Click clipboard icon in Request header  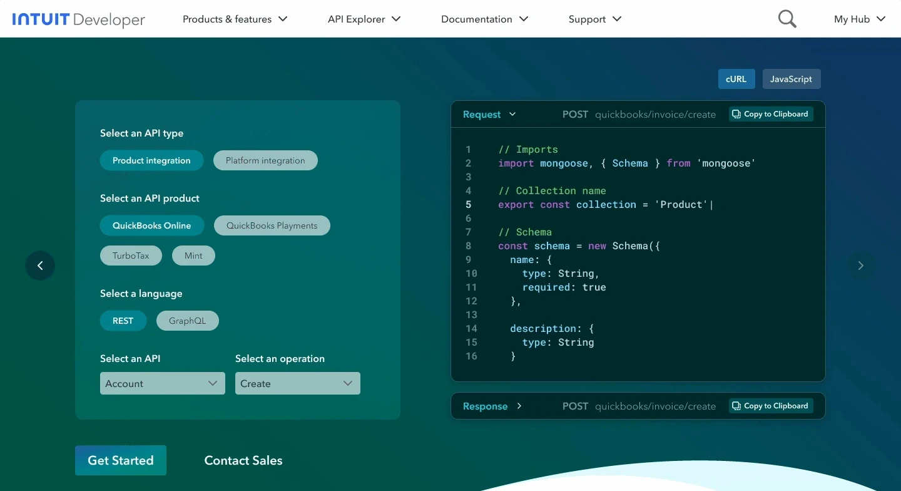pos(736,114)
